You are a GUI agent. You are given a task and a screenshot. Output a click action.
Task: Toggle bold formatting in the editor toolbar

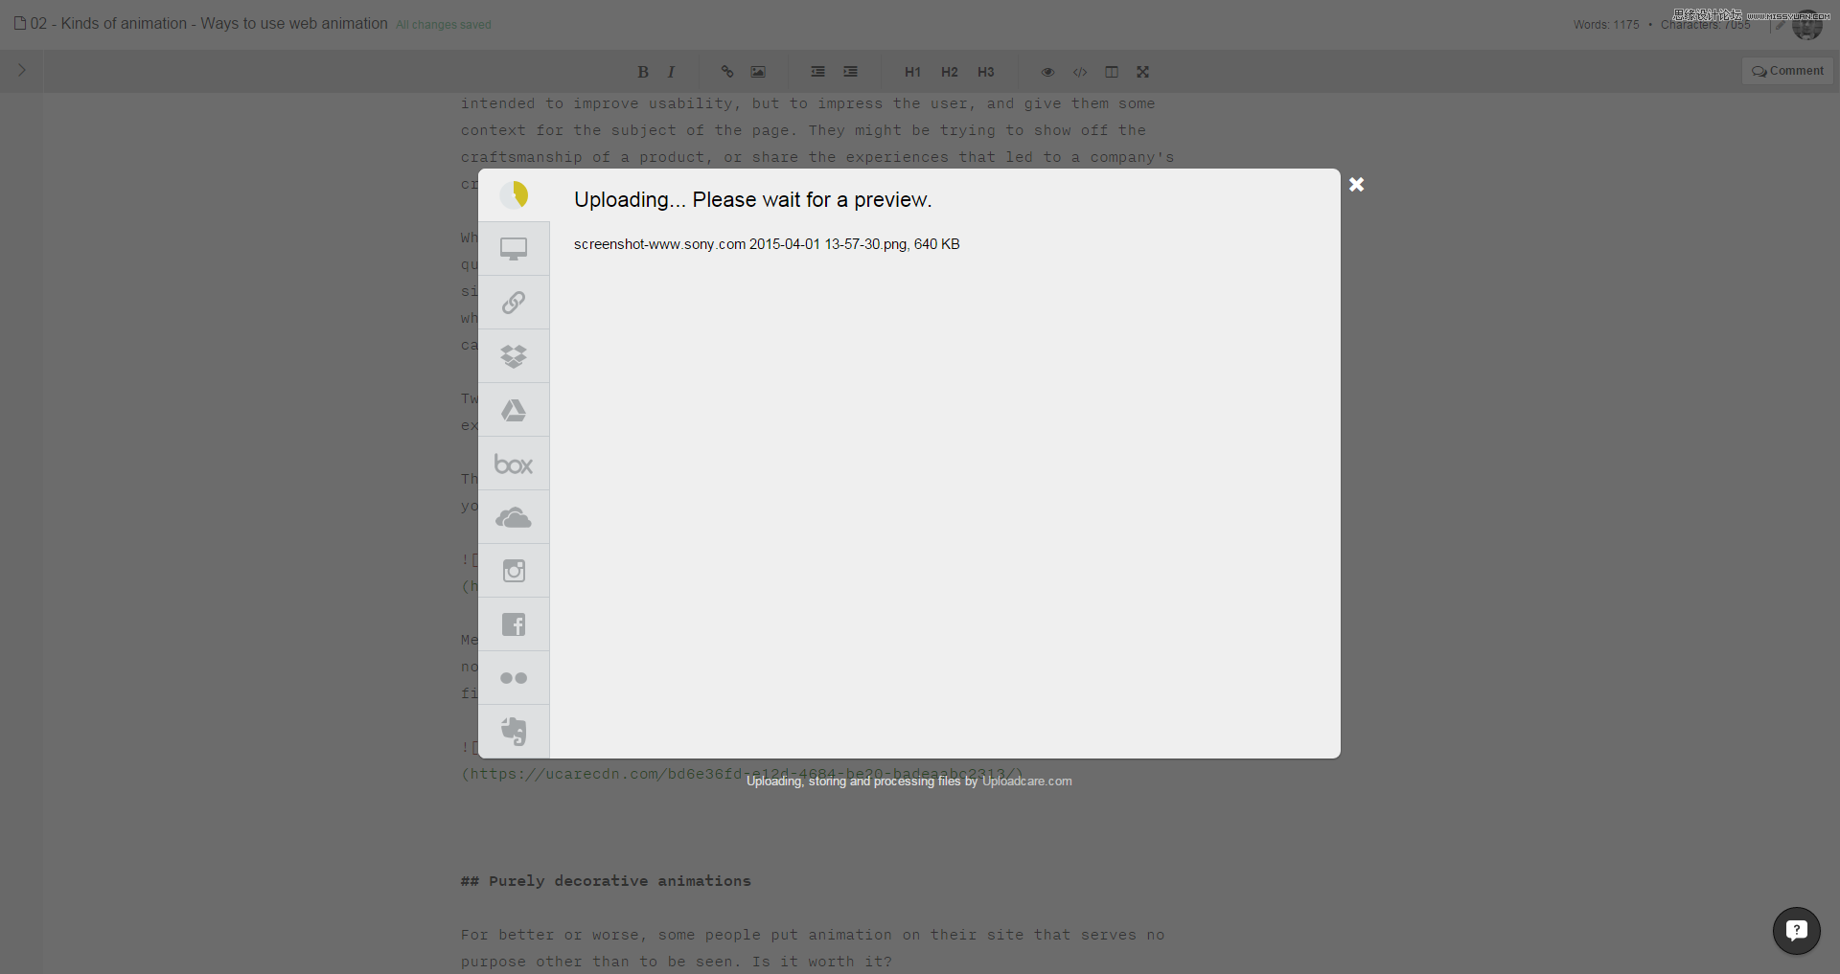tap(643, 72)
